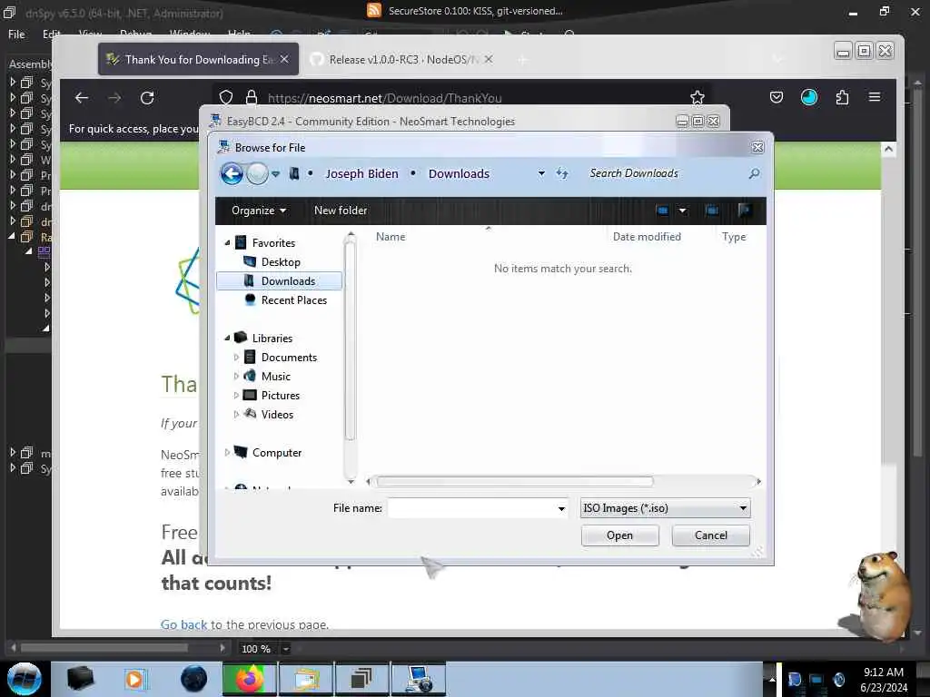The height and width of the screenshot is (697, 930).
Task: Refresh the Downloads folder listing
Action: pyautogui.click(x=561, y=173)
